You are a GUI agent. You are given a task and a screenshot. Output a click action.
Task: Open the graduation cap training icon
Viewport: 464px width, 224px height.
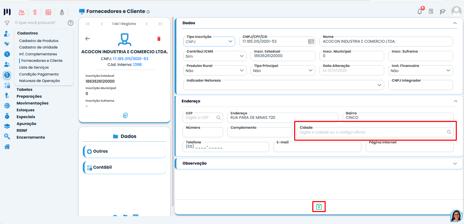(442, 12)
